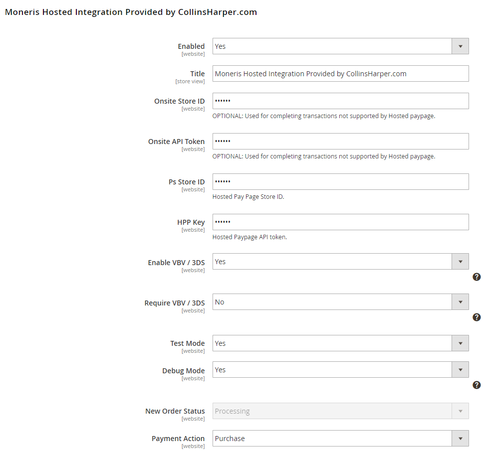This screenshot has height=453, width=486.
Task: Expand the Require VBV / 3DS select
Action: (x=340, y=302)
